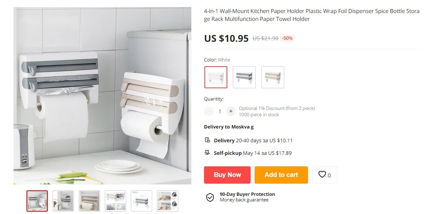This screenshot has height=214, width=425.
Task: Decrease quantity with the minus button
Action: [x=209, y=111]
